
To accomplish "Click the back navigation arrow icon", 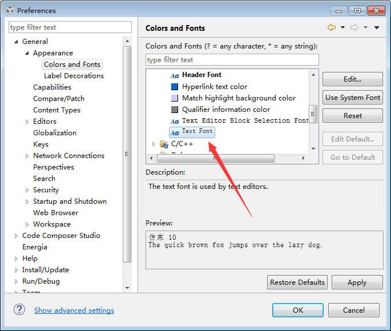I will 332,27.
